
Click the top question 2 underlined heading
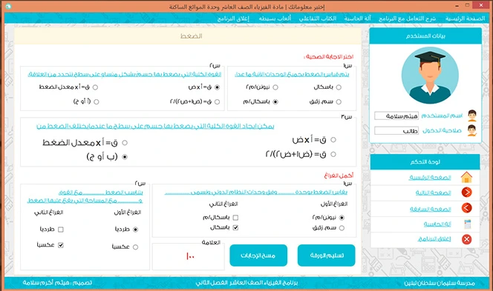125,74
